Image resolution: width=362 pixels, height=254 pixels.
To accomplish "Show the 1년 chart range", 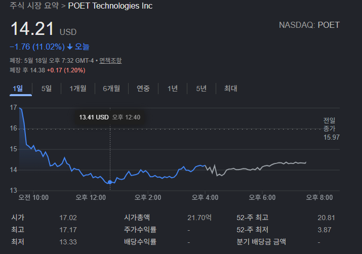I will click(173, 89).
